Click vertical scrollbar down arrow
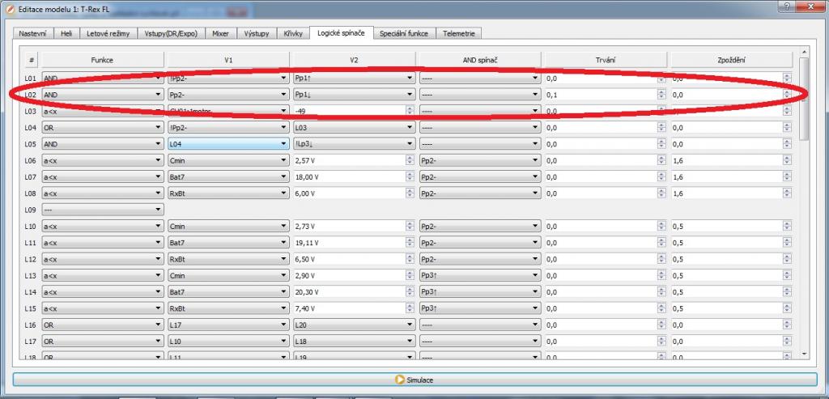829x399 pixels. (803, 354)
